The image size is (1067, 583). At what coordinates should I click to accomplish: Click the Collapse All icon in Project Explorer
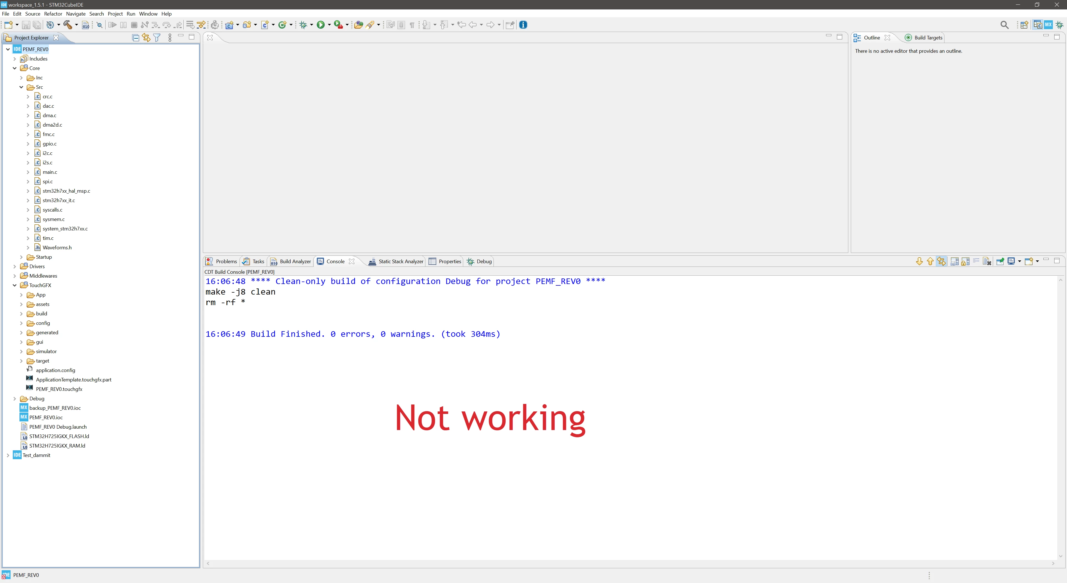[x=135, y=38]
